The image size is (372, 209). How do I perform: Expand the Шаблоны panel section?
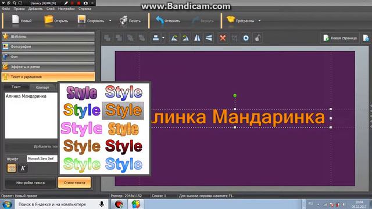click(48, 37)
